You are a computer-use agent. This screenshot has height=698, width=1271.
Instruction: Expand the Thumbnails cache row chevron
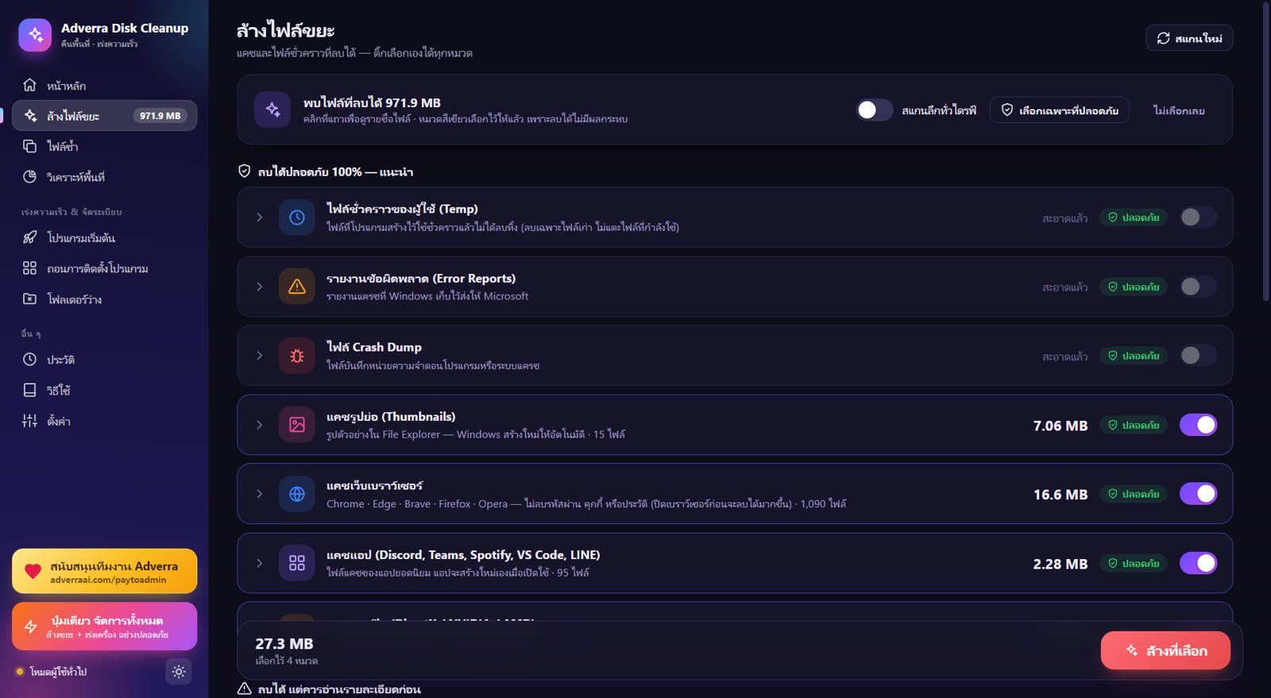pyautogui.click(x=260, y=425)
